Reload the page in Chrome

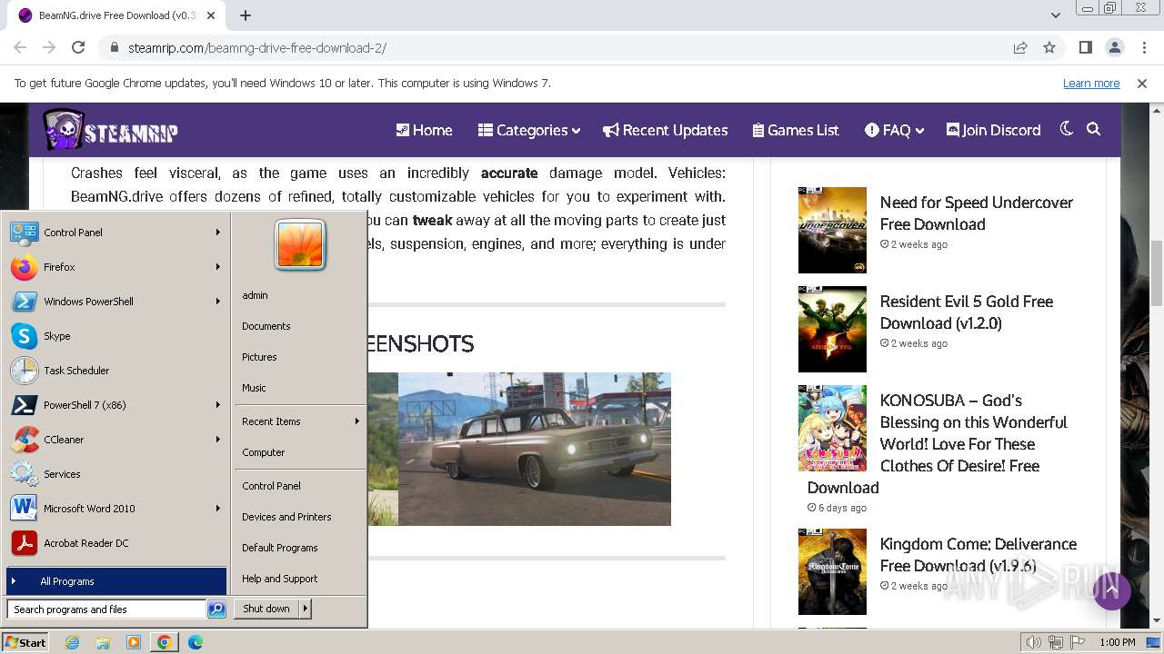tap(78, 47)
